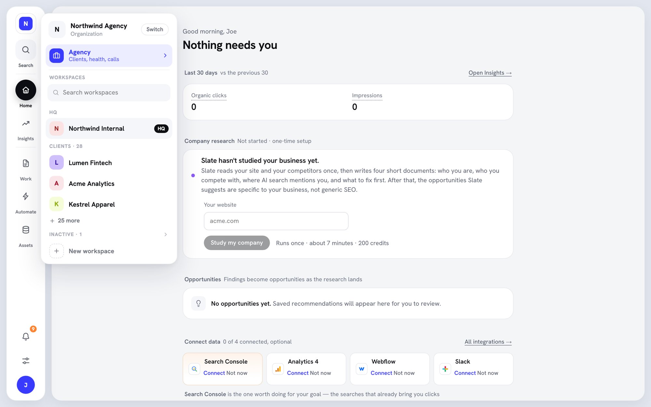
Task: Select the Kestrel Apparel workspace
Action: point(109,204)
